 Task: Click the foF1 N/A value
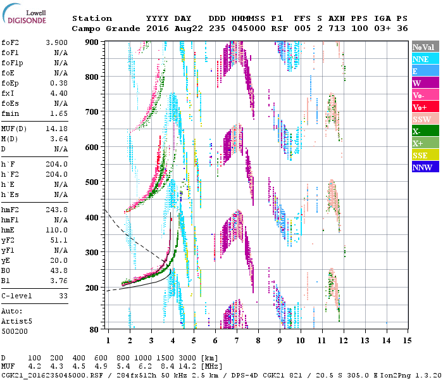[x=61, y=53]
